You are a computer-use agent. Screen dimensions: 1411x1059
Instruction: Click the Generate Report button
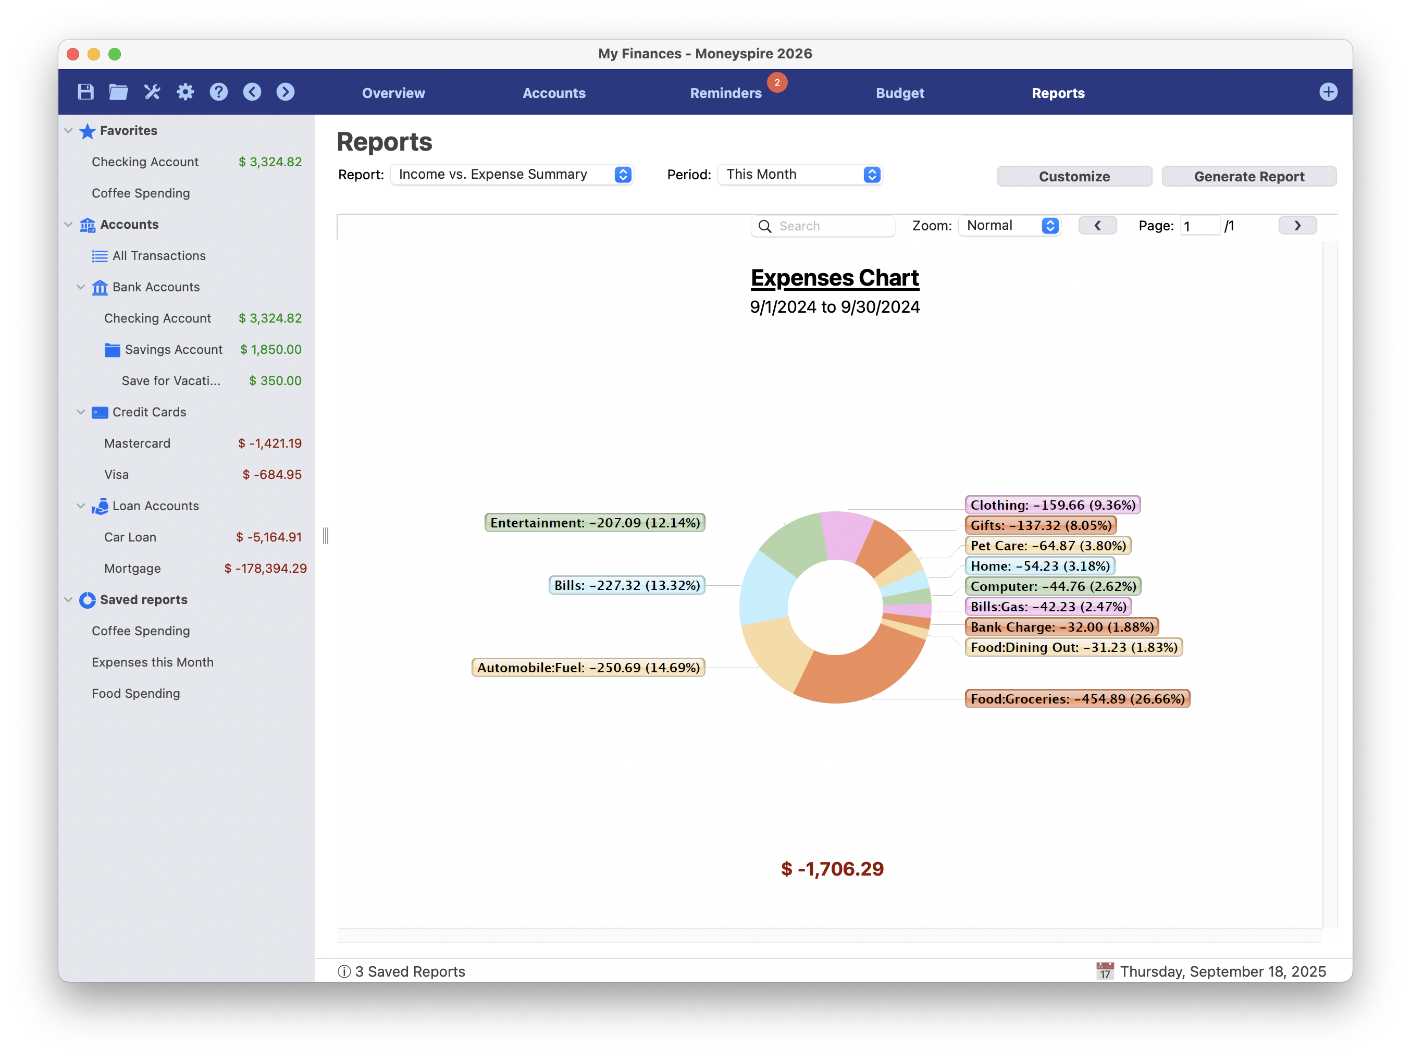coord(1248,177)
